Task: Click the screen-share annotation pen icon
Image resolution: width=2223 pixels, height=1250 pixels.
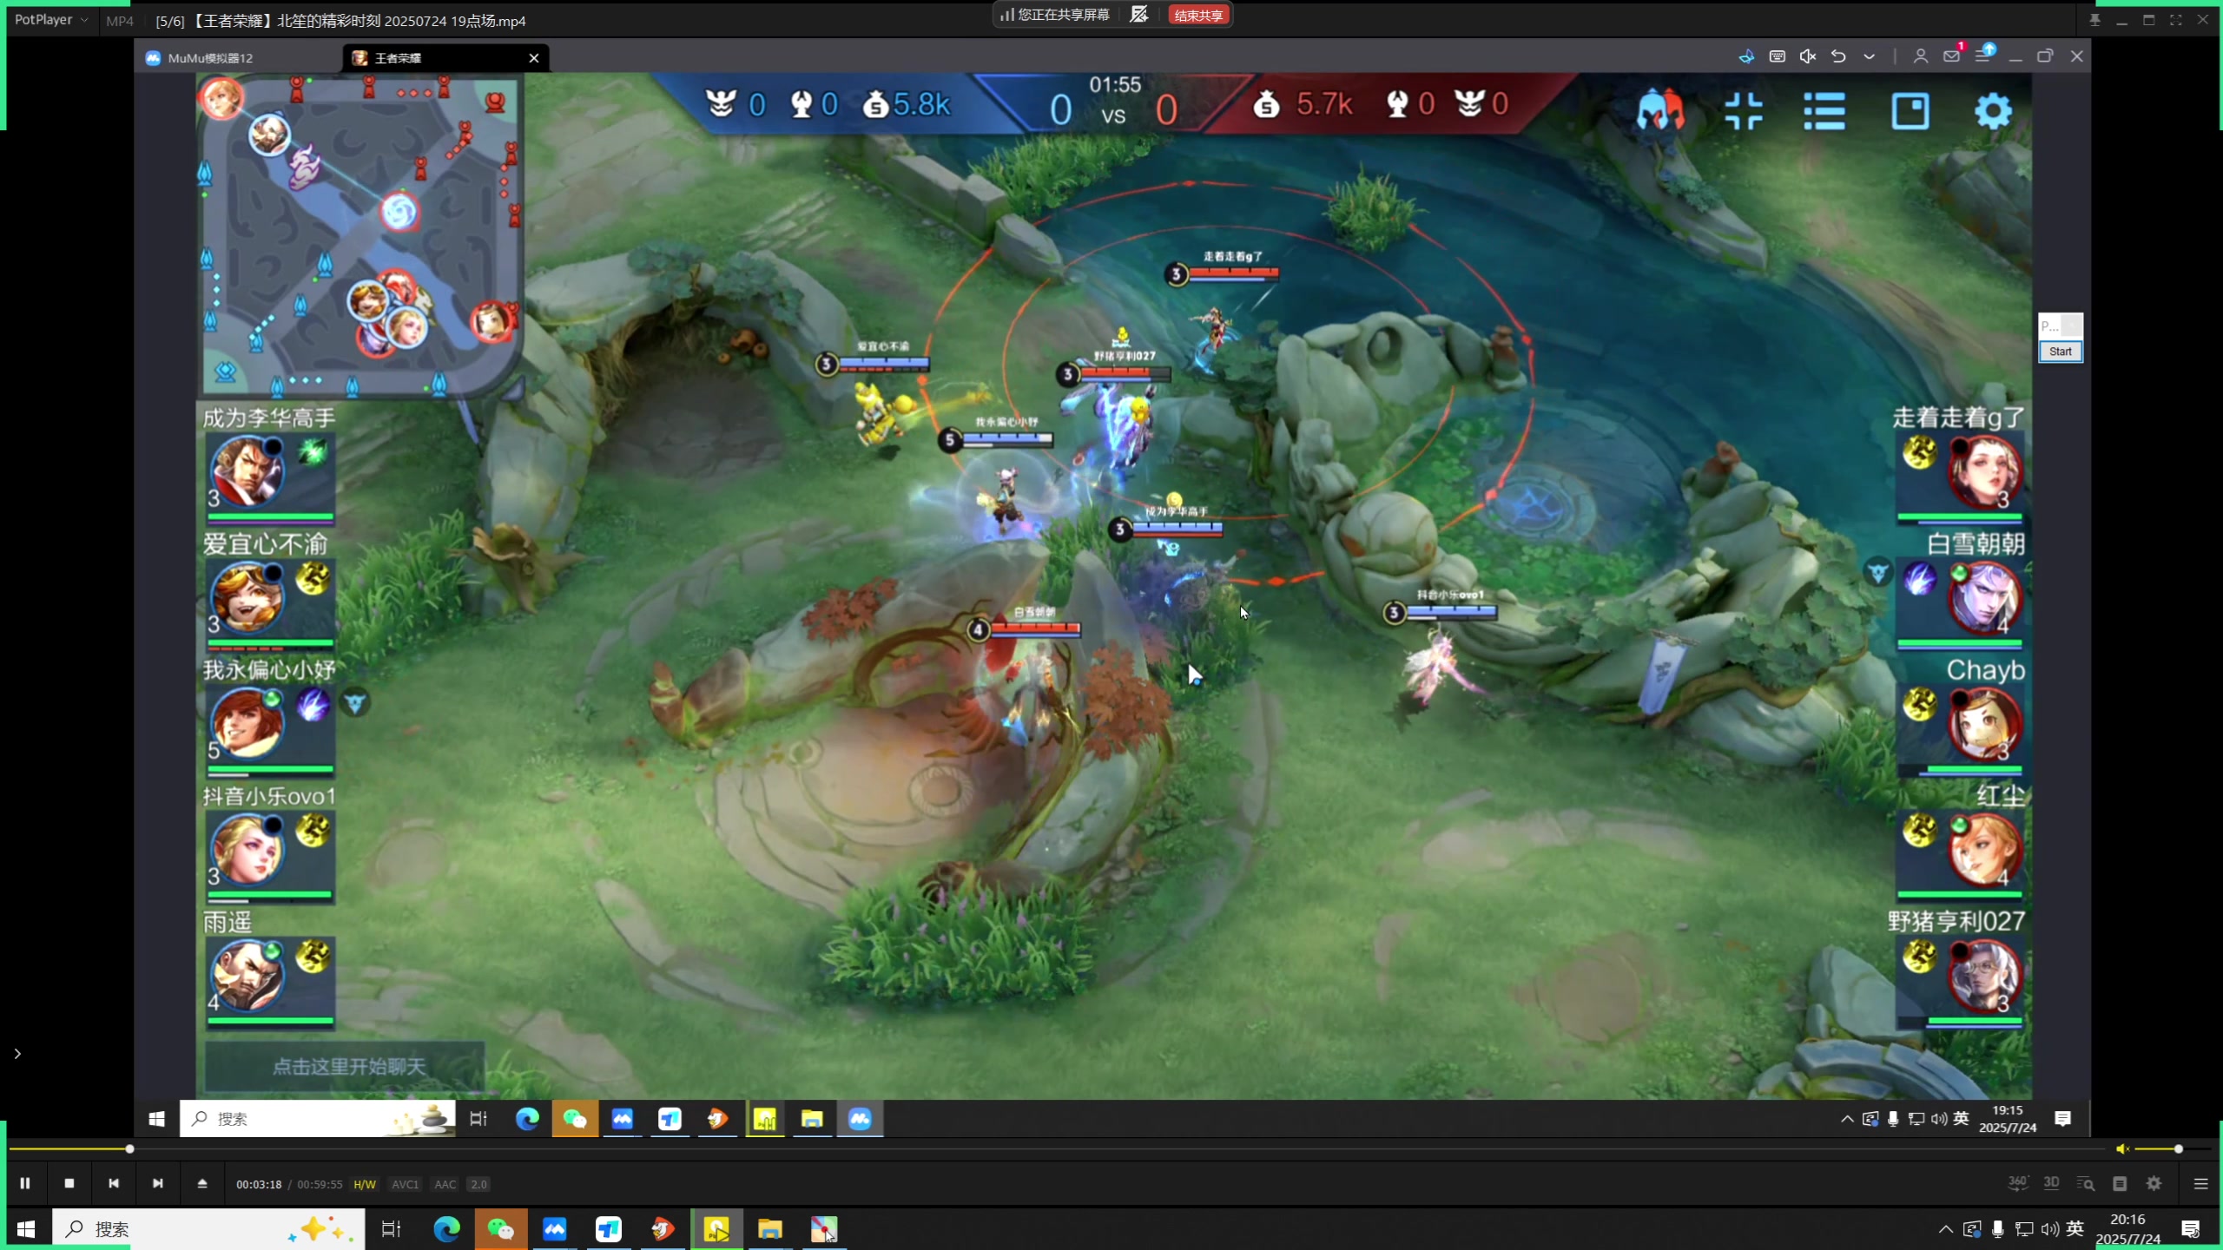Action: [1139, 15]
